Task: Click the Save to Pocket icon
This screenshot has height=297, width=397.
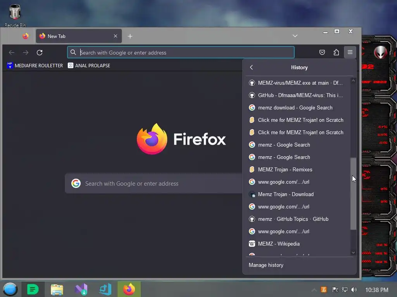Action: pyautogui.click(x=322, y=52)
